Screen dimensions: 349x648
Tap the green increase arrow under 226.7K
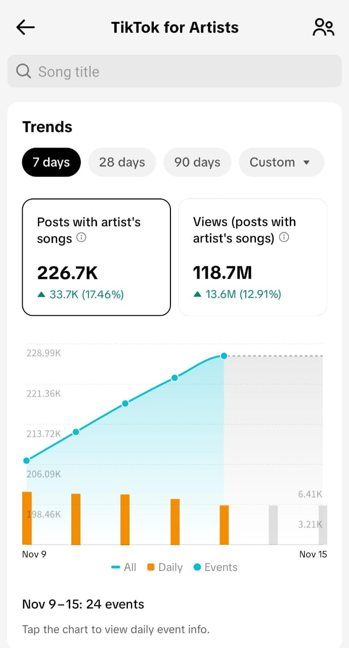(x=41, y=295)
